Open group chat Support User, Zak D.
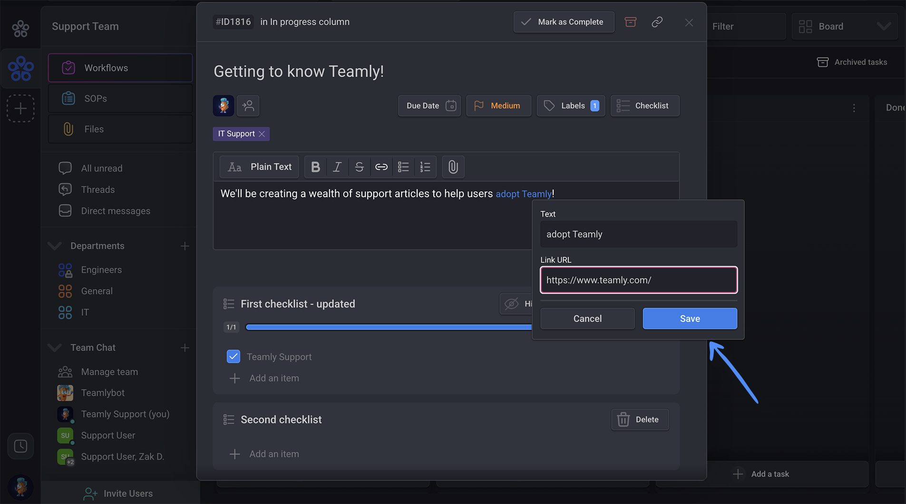 pos(122,457)
